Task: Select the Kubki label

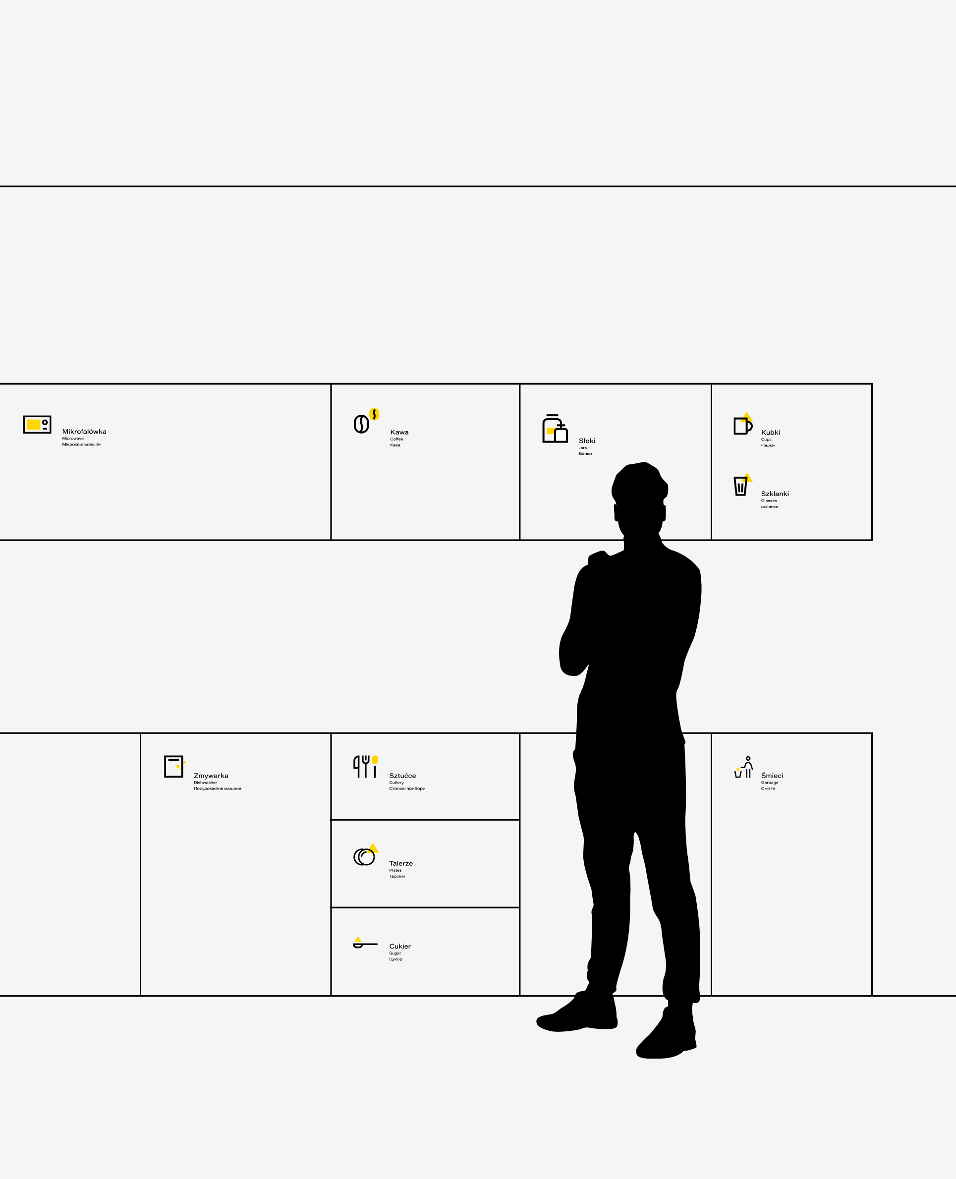Action: 771,432
